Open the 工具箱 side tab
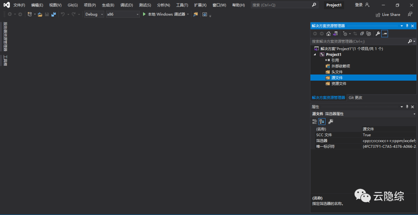This screenshot has width=418, height=215. (x=5, y=61)
